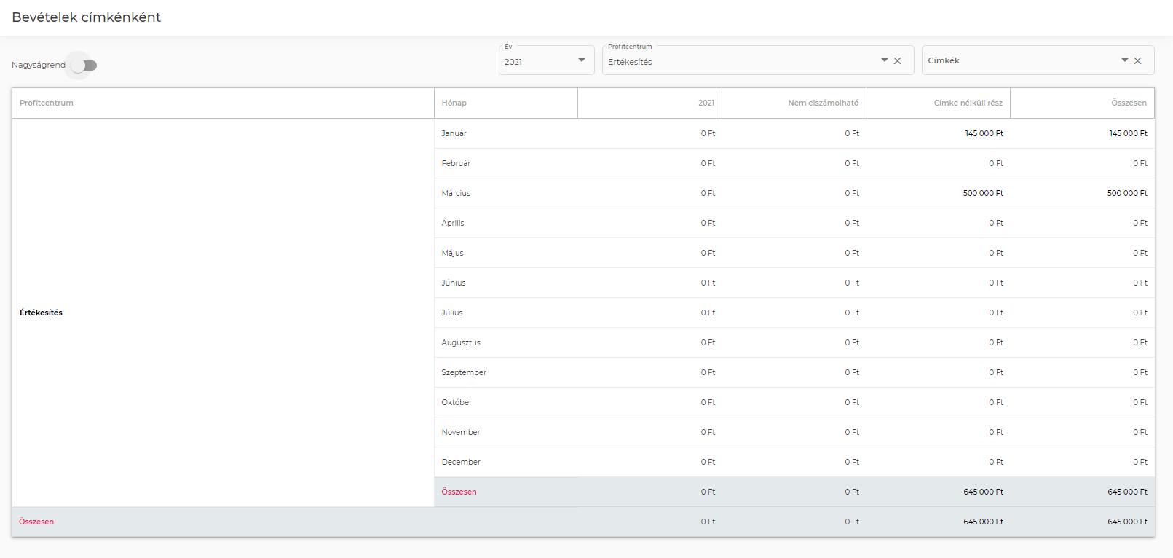
Task: Open the Év year dropdown
Action: (x=546, y=60)
